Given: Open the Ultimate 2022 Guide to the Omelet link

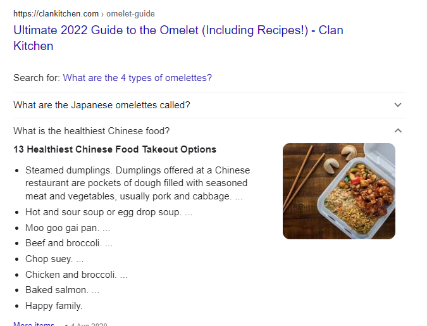Looking at the screenshot, I should 178,38.
